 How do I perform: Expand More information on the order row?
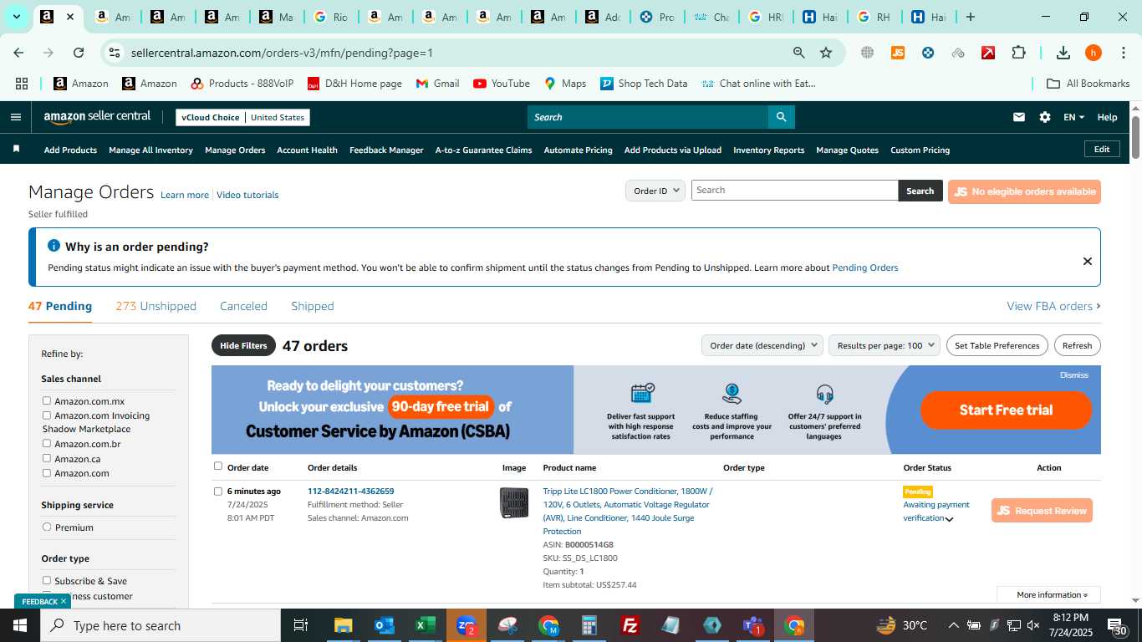pyautogui.click(x=1052, y=595)
